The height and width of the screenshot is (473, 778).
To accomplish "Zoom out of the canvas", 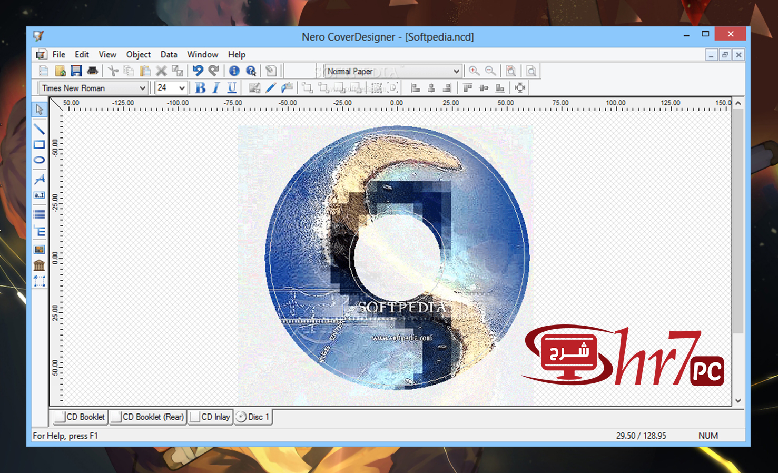I will 490,71.
